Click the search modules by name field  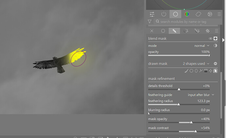point(187,22)
